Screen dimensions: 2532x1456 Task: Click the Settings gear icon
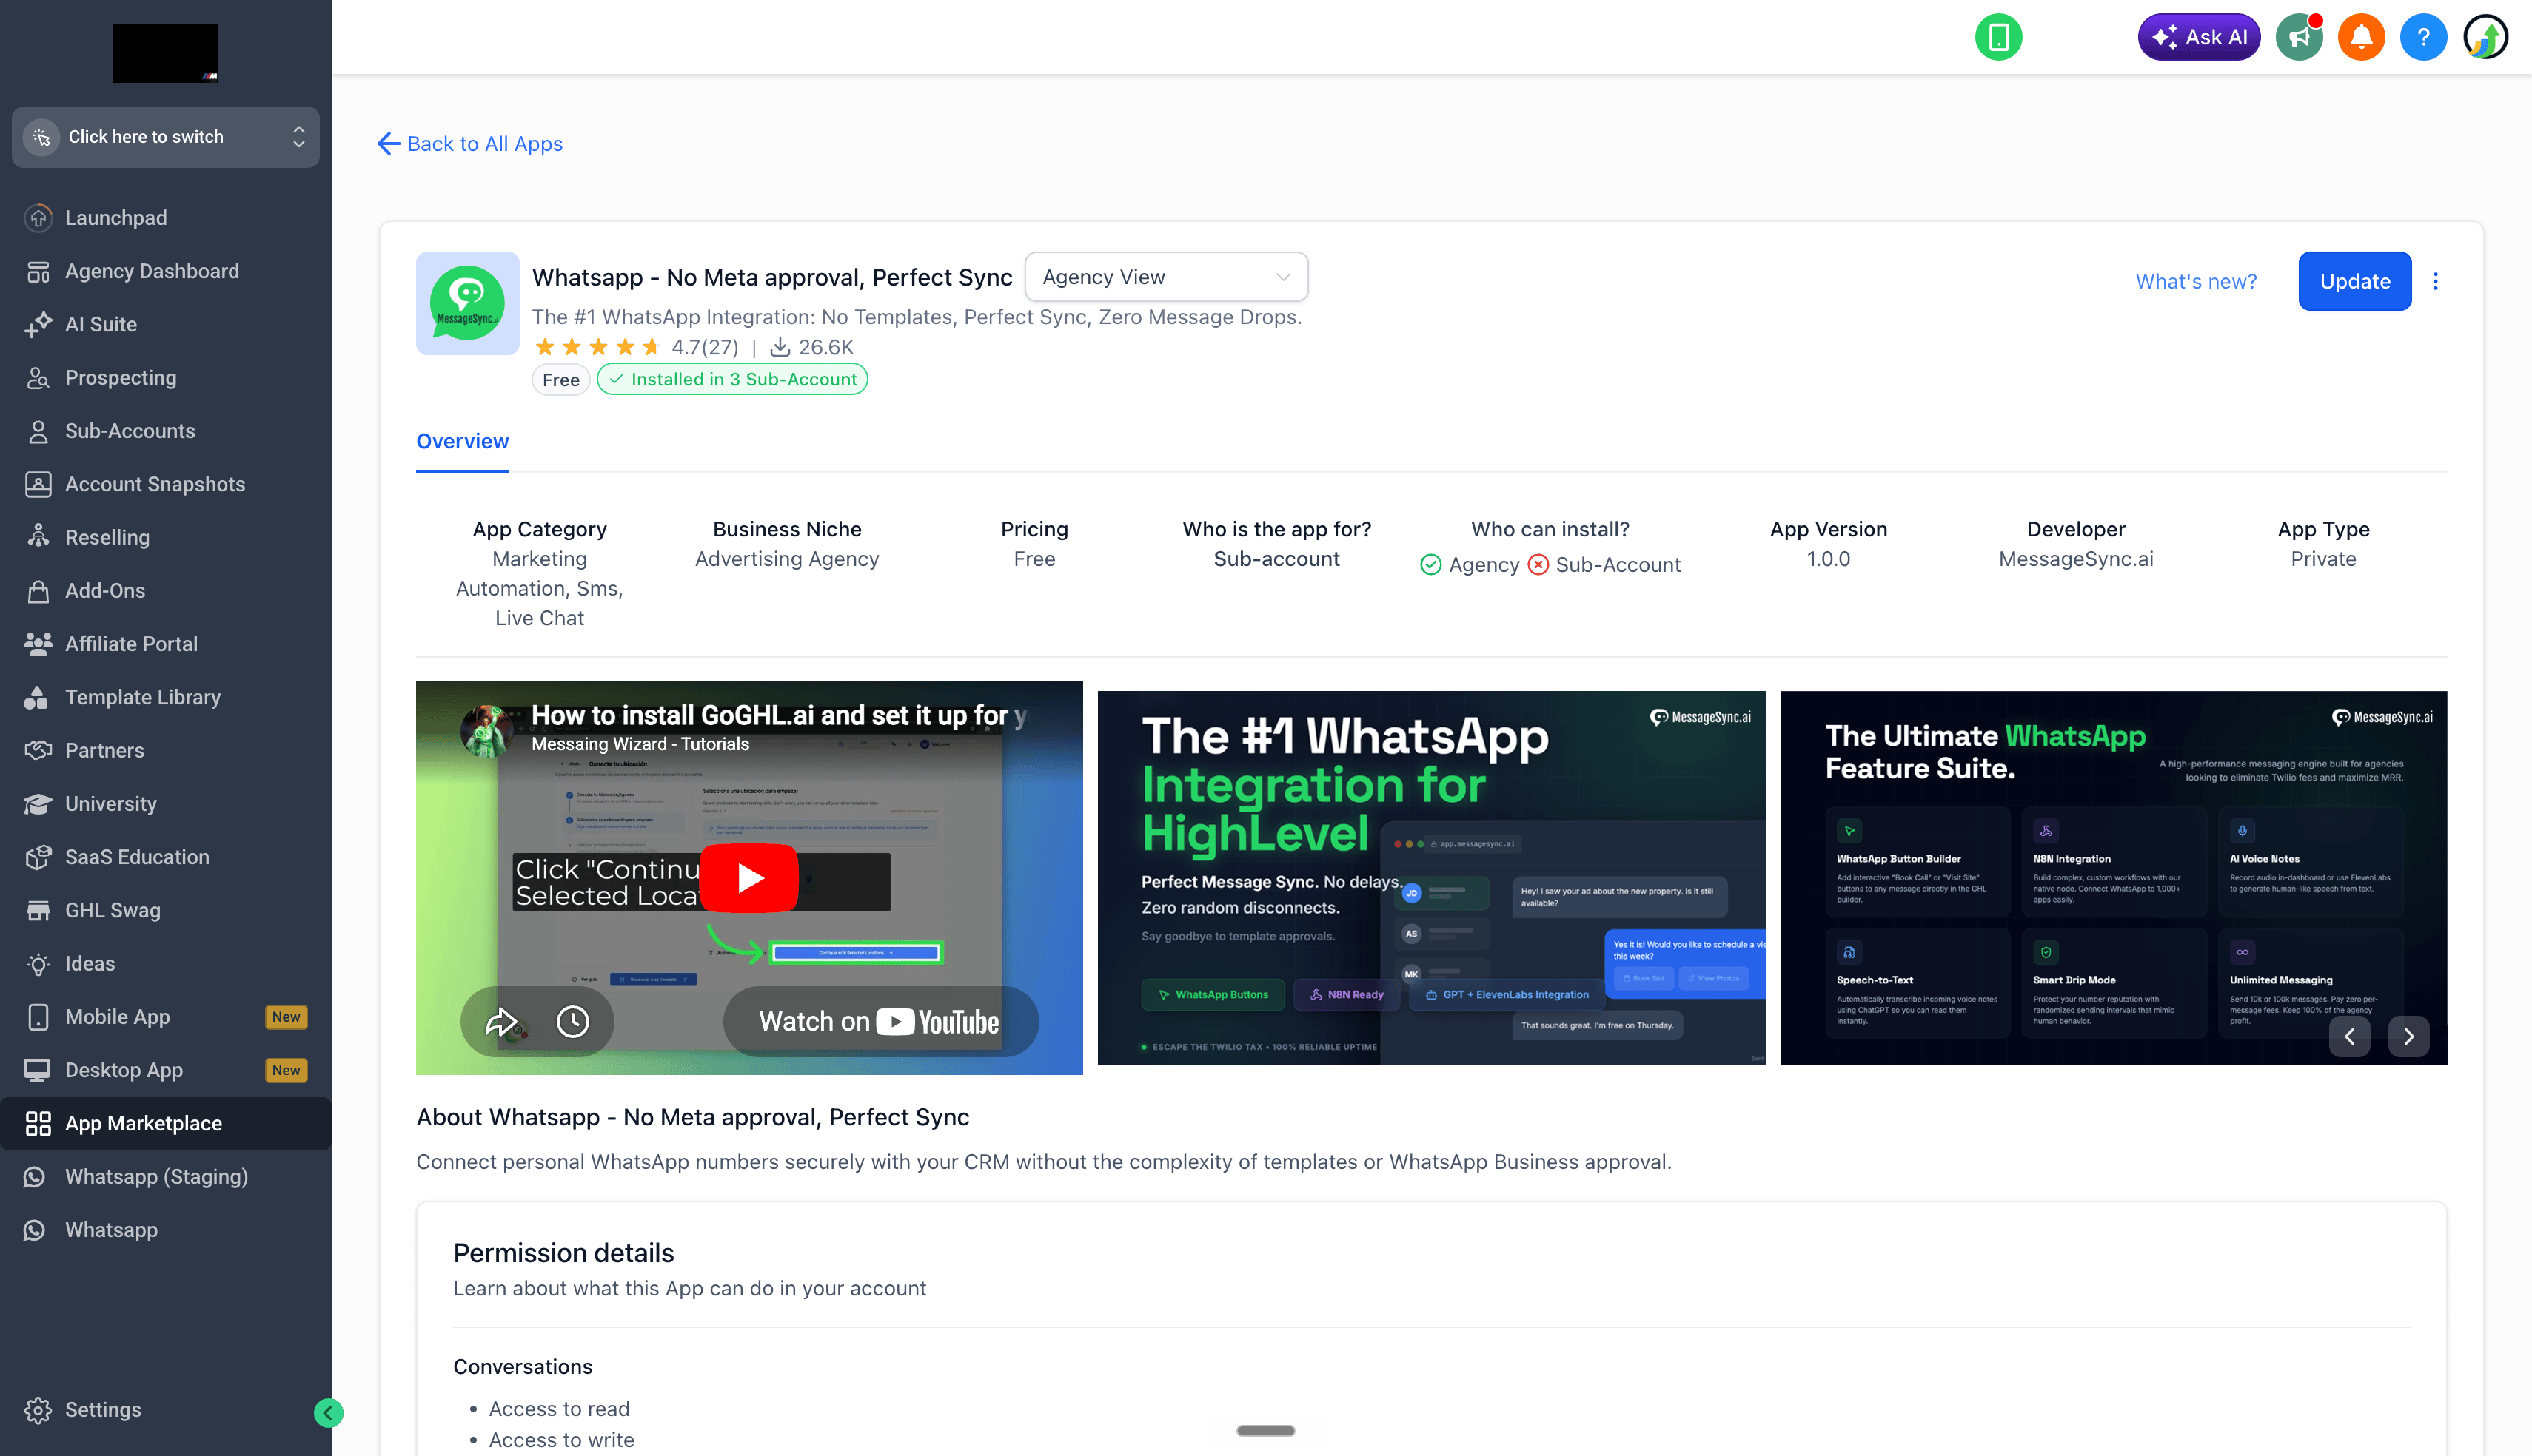pos(38,1410)
